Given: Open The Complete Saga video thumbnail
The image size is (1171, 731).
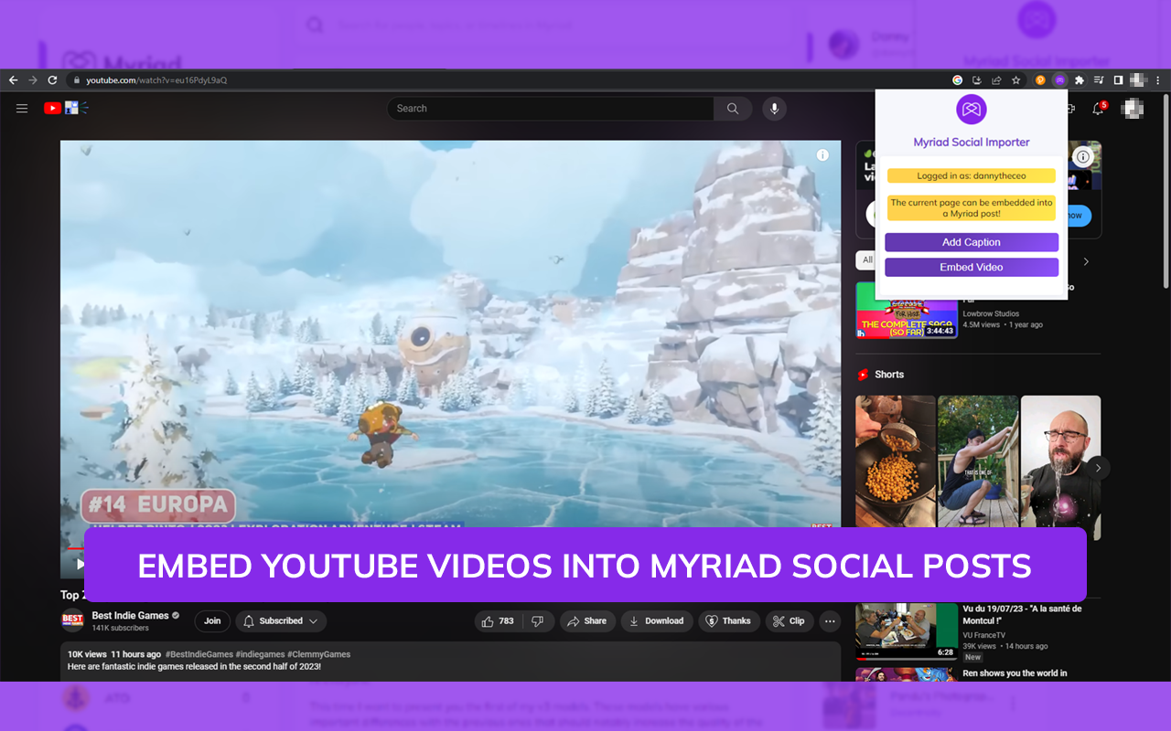Looking at the screenshot, I should pos(907,310).
